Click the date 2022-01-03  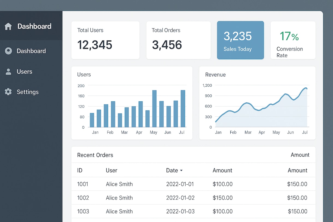(x=180, y=211)
